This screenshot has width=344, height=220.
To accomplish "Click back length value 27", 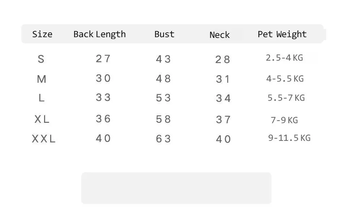I will pos(103,59).
